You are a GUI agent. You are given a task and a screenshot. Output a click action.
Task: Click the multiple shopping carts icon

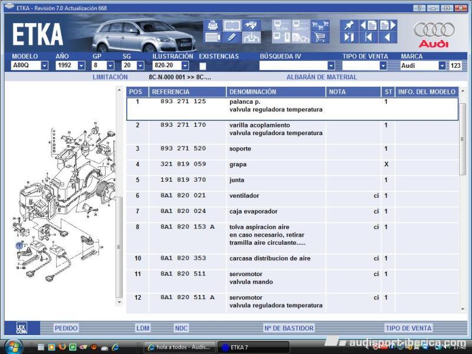point(320,25)
